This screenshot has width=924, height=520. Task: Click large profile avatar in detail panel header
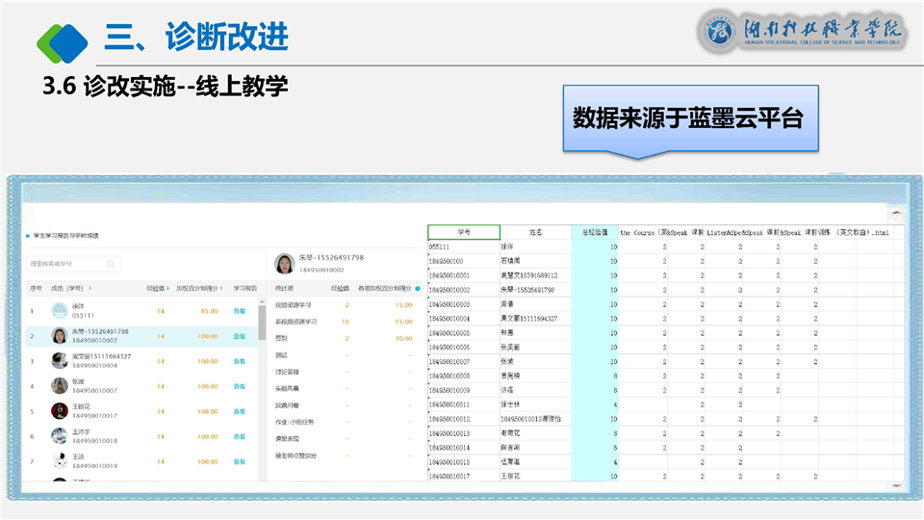pos(284,264)
